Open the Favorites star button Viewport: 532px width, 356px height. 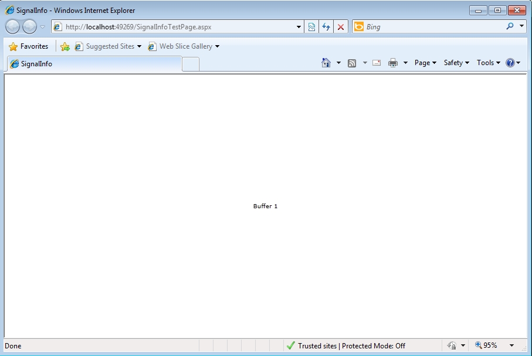(29, 46)
